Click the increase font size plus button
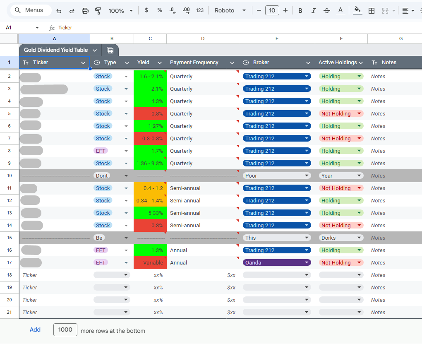The width and height of the screenshot is (422, 344). (285, 10)
